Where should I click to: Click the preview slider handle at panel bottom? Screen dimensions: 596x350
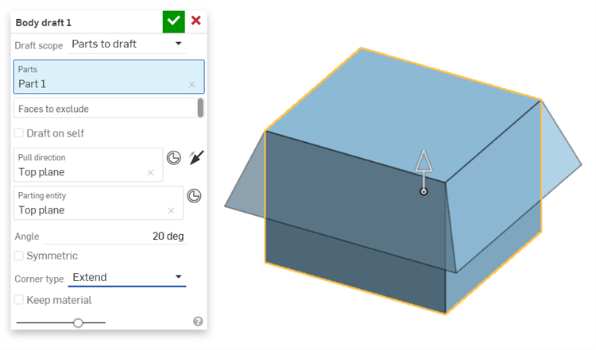(x=78, y=323)
